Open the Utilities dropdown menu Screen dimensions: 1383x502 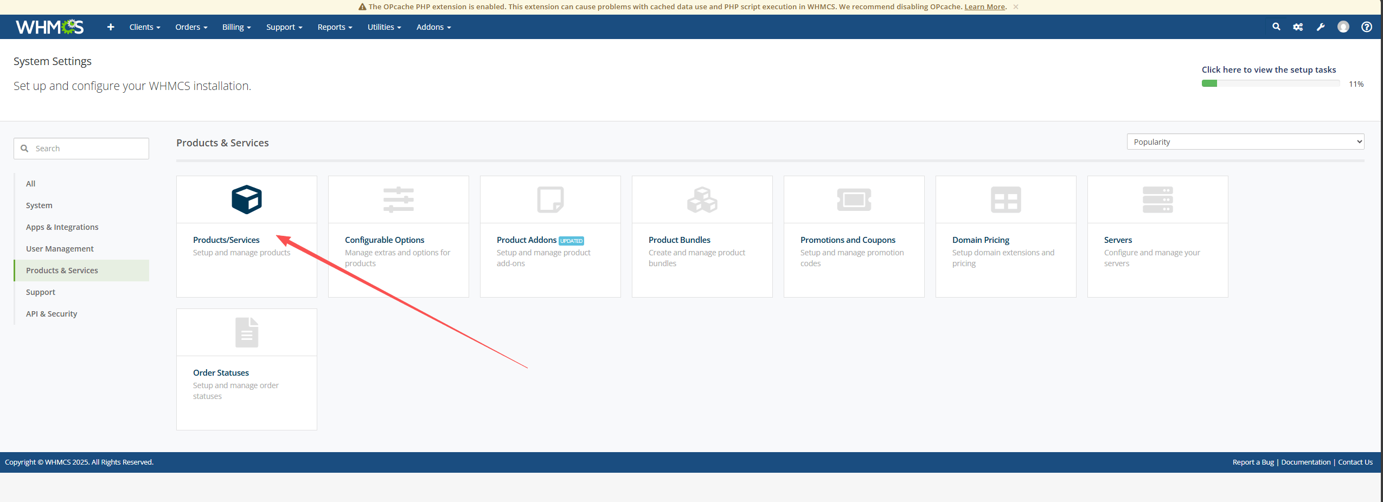pos(384,27)
